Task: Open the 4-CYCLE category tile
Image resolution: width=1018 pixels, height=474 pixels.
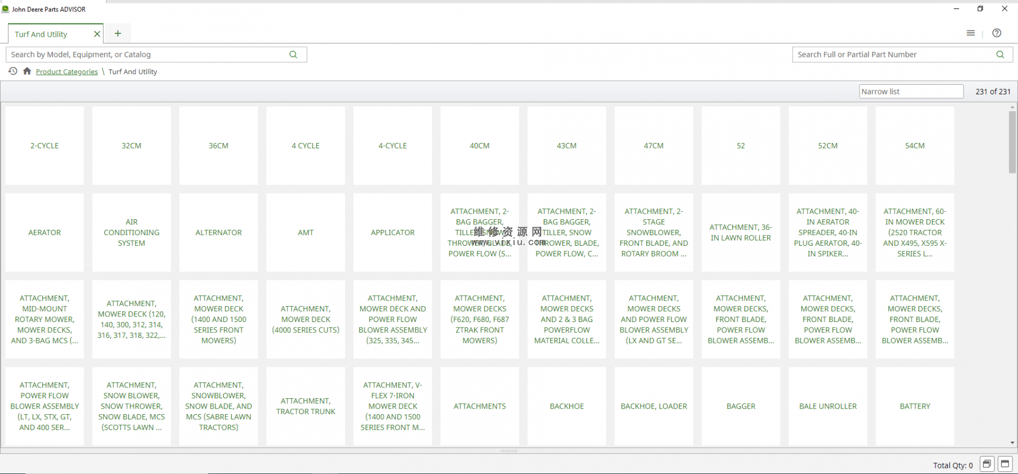Action: click(x=393, y=146)
